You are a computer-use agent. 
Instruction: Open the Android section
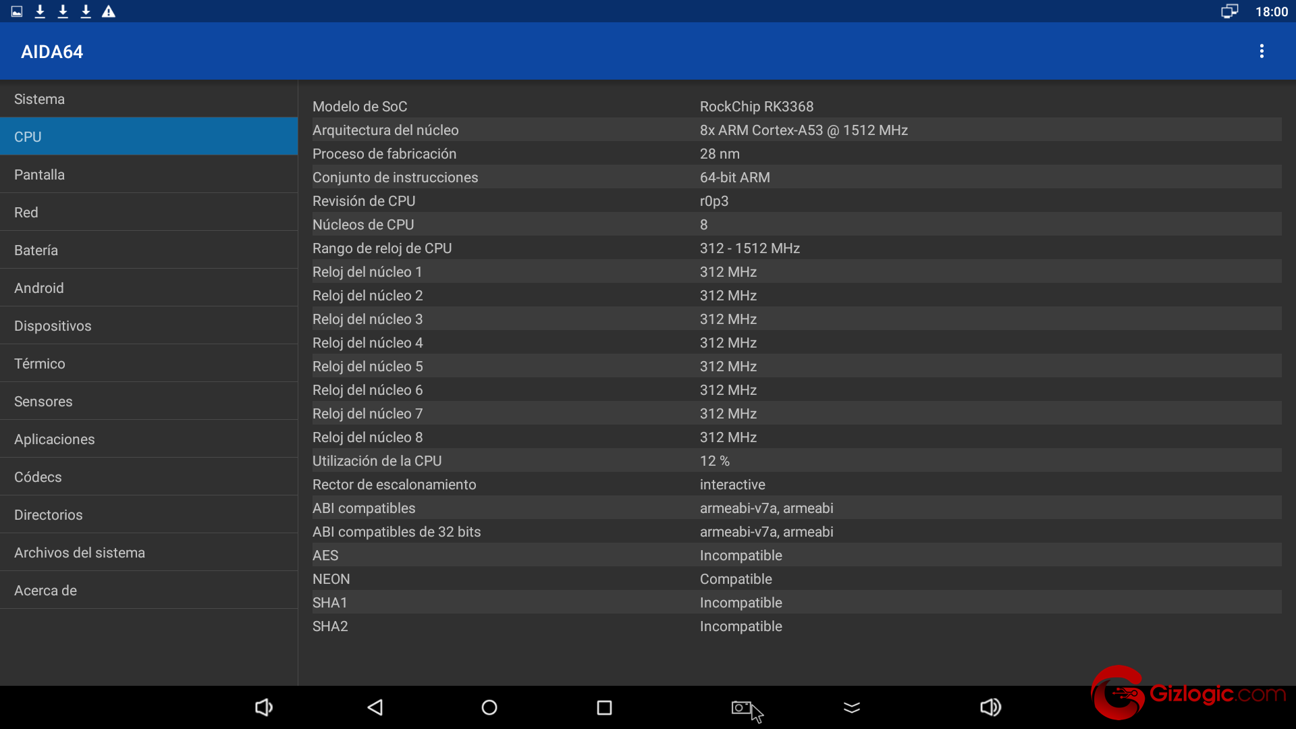tap(148, 288)
